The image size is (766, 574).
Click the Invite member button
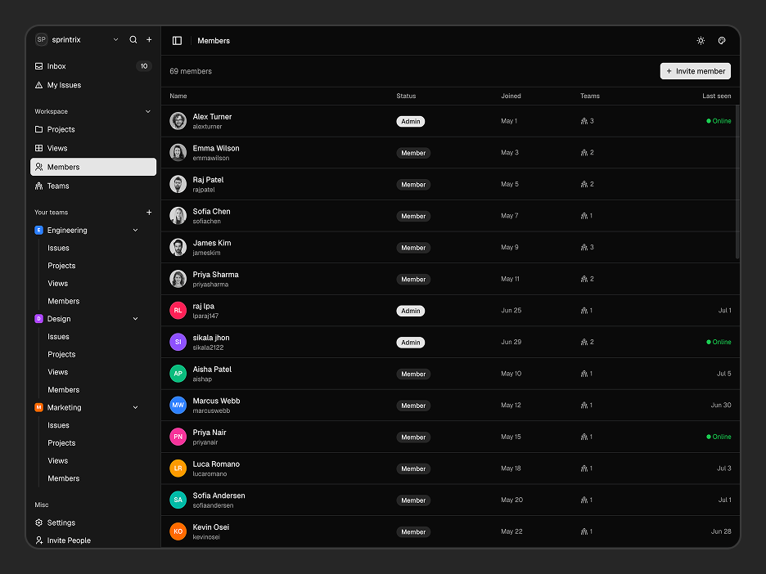pos(695,71)
